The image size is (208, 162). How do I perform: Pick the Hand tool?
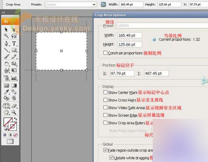[6, 112]
